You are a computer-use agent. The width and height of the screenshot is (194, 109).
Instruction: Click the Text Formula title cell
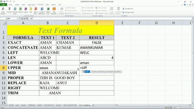point(61,30)
